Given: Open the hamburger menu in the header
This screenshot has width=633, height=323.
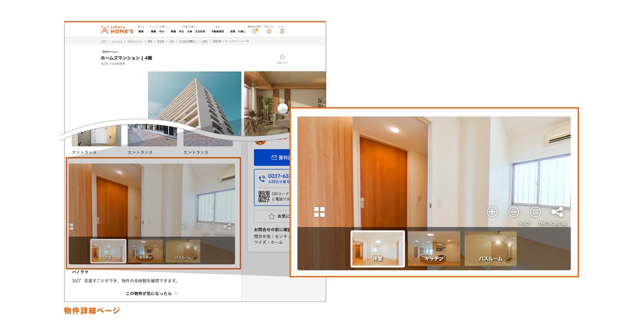Looking at the screenshot, I should (282, 30).
